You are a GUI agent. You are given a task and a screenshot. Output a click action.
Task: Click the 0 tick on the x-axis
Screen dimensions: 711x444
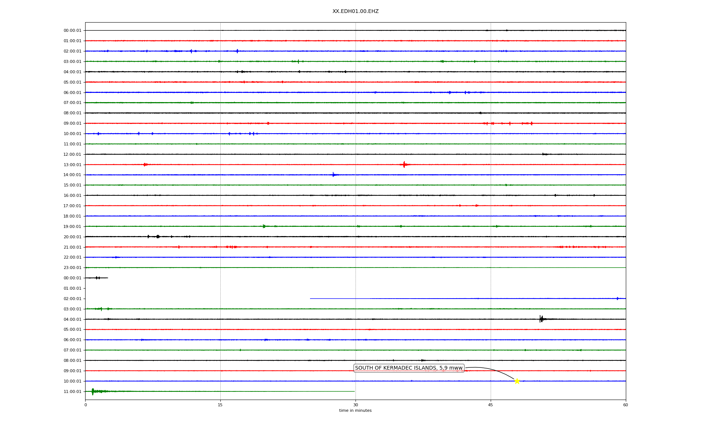click(86, 405)
